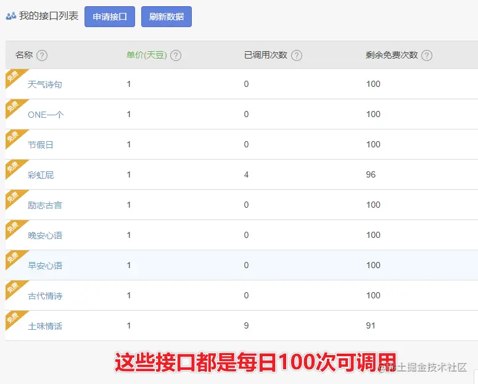Select unit price 1 in 晚安心语 row
Image resolution: width=478 pixels, height=384 pixels.
[x=129, y=235]
